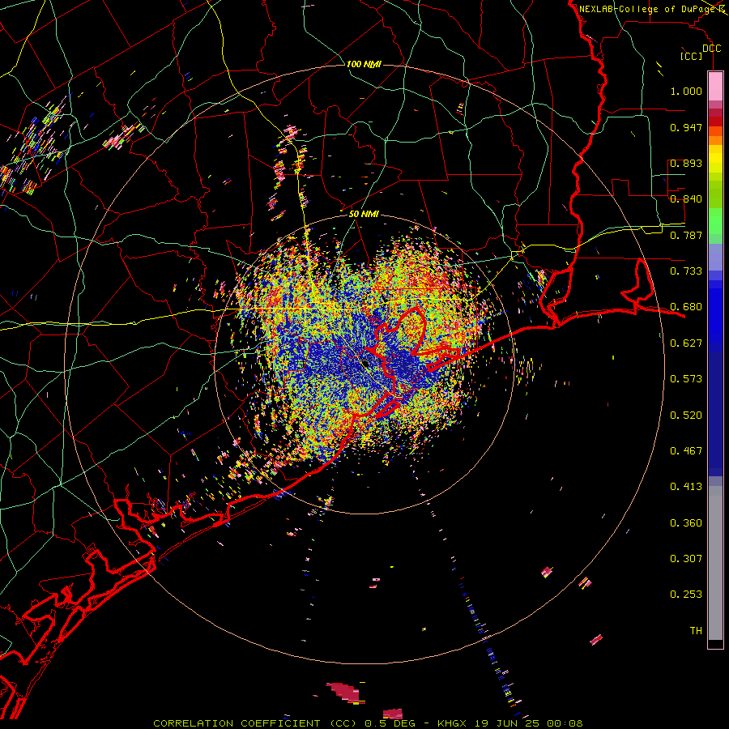
Task: Select the 0.520 scale value
Action: click(686, 416)
